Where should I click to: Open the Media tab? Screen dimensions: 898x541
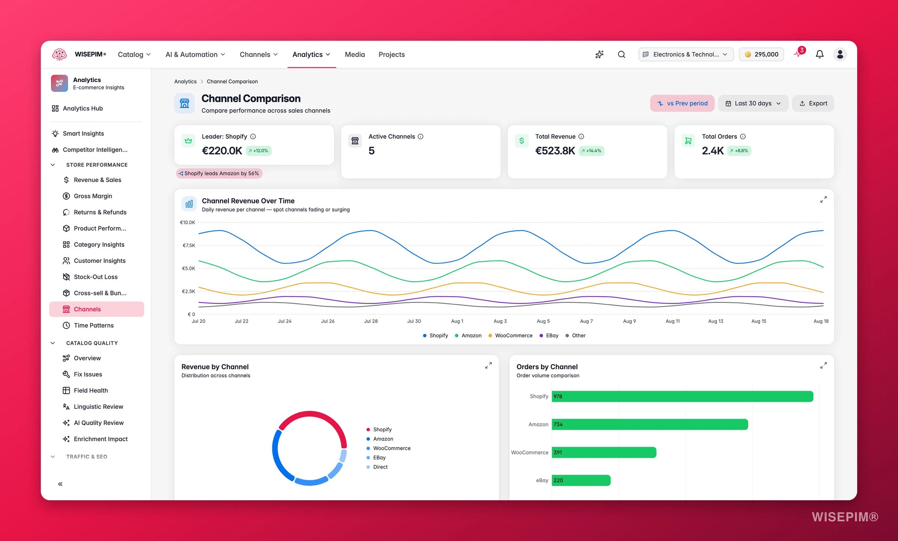[x=355, y=54]
